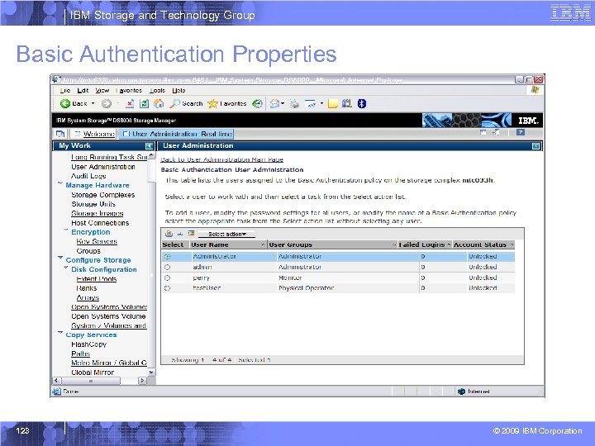This screenshot has width=595, height=446.
Task: Click the small window icon near top right of tabs
Action: pos(483,132)
